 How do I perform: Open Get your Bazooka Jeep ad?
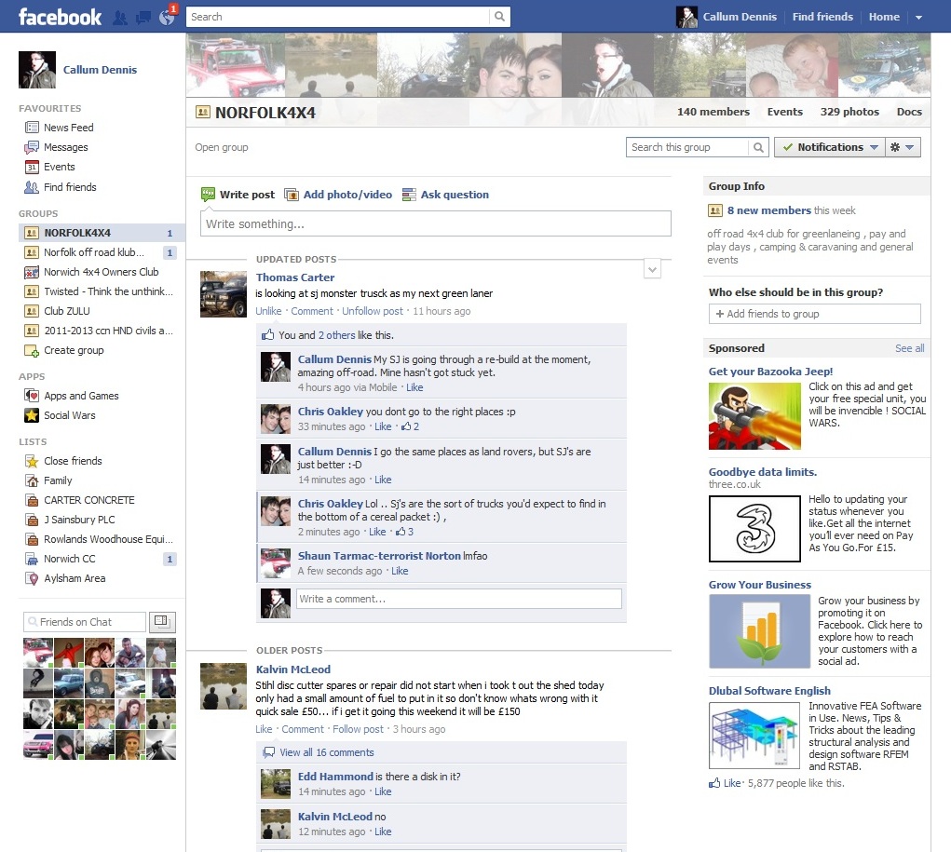pos(770,372)
